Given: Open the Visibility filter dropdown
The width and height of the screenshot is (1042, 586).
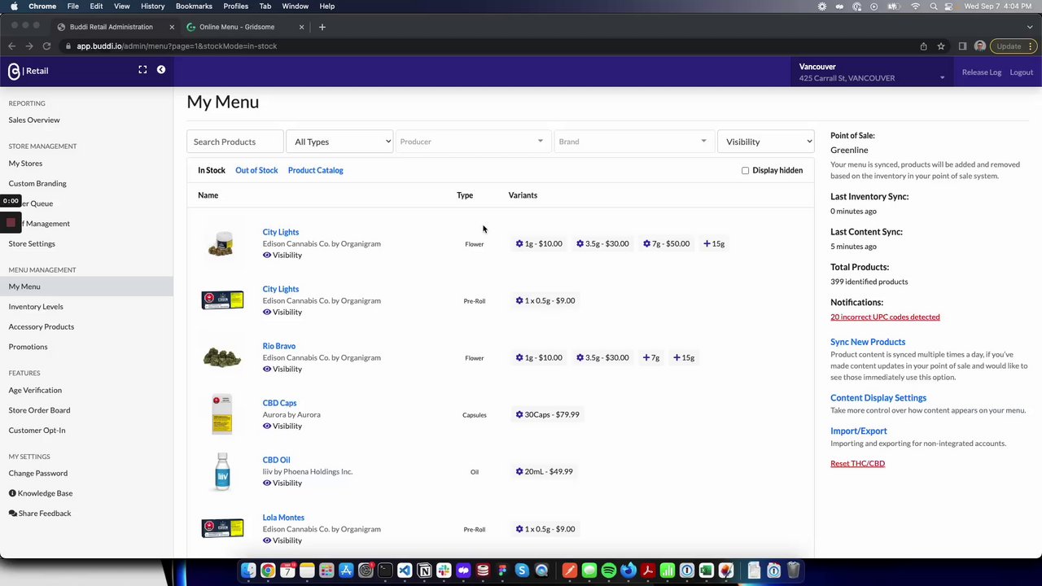Looking at the screenshot, I should coord(765,142).
